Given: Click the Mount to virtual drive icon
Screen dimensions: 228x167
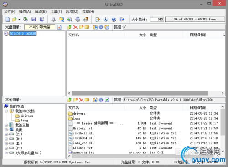Looking at the screenshot, I should 70,19.
